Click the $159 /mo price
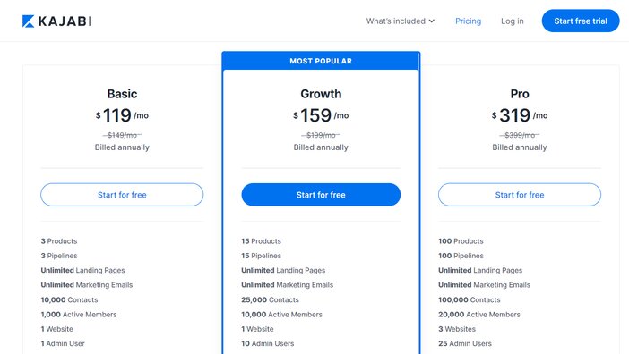629x354 pixels. pos(321,115)
